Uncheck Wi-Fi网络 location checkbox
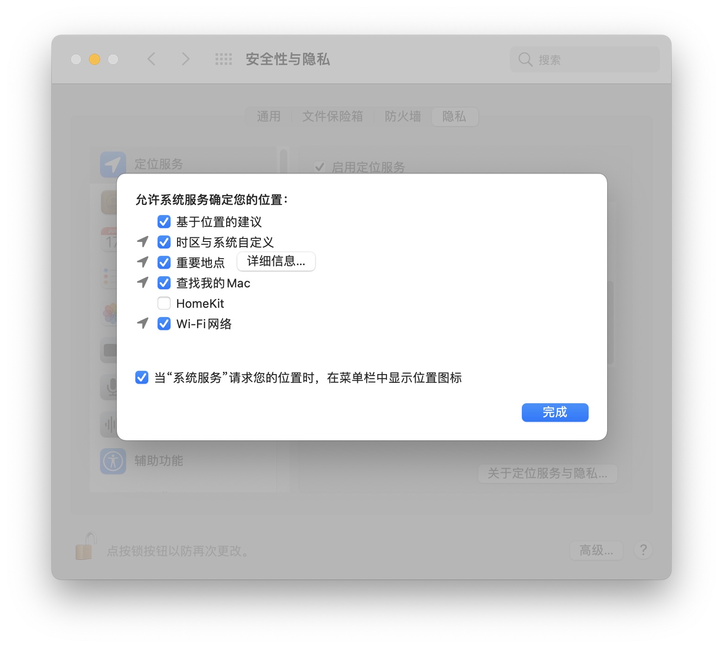The image size is (723, 648). (164, 324)
